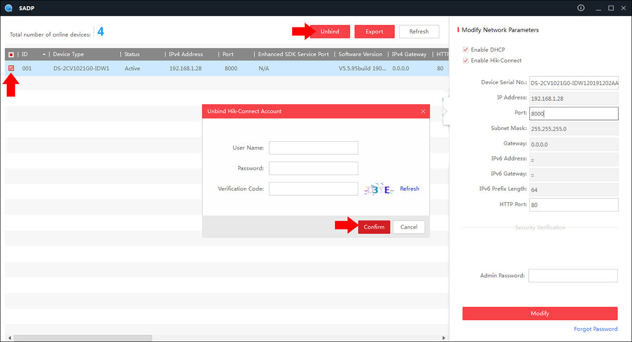Close the Unbind Hik-Connect Account dialog
632x342 pixels.
pos(423,112)
